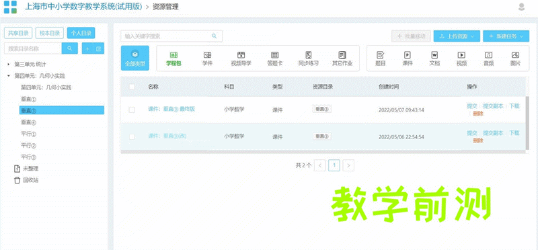538x250 pixels.
Task: Add a new directory with plus icon
Action: coord(87,48)
